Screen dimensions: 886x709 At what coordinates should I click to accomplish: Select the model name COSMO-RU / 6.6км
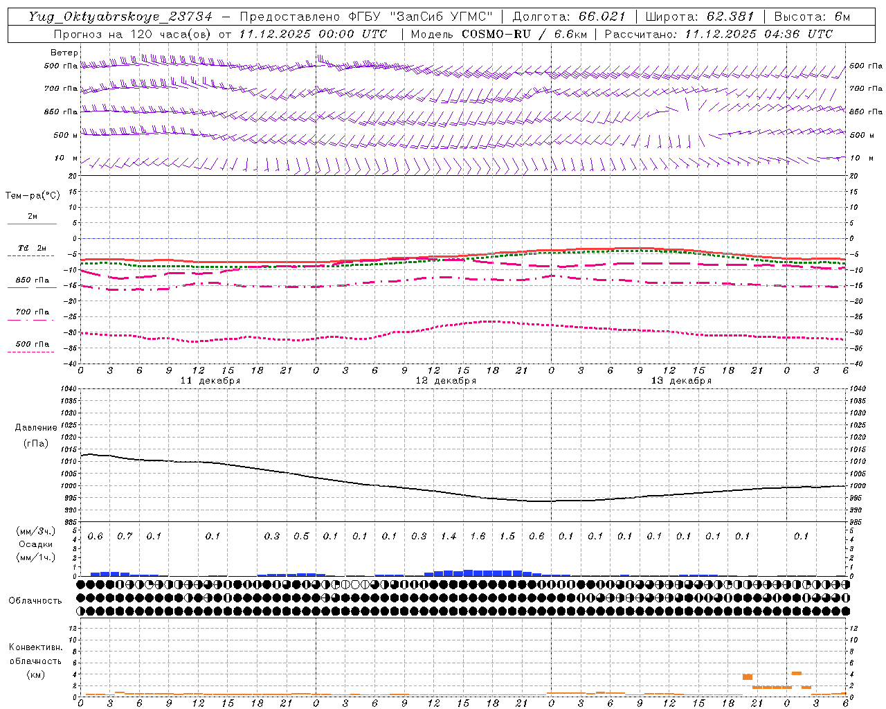[x=524, y=34]
